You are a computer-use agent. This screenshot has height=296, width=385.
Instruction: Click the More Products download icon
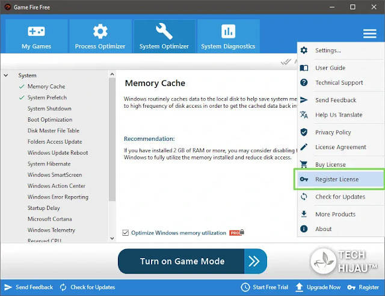coord(304,214)
